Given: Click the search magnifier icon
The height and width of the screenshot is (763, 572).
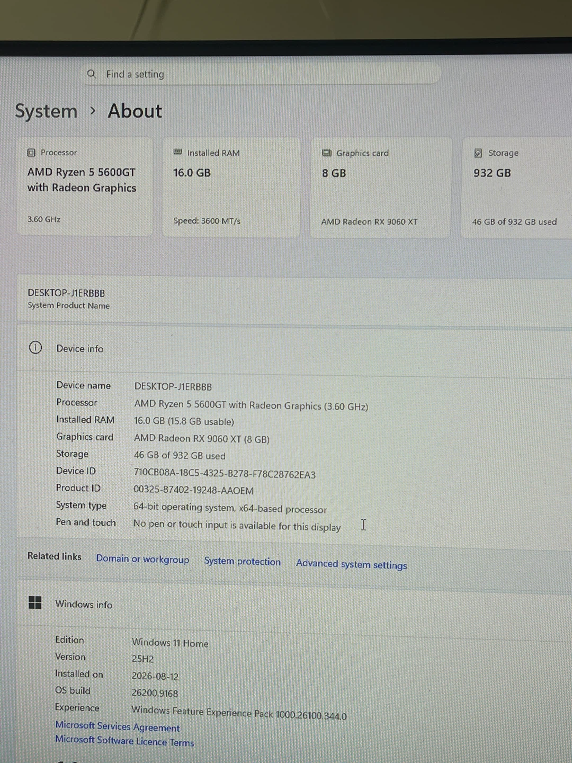Looking at the screenshot, I should tap(92, 74).
